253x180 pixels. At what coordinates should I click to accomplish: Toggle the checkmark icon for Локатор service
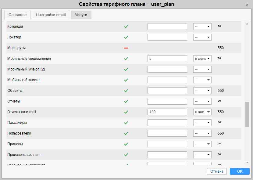126,37
